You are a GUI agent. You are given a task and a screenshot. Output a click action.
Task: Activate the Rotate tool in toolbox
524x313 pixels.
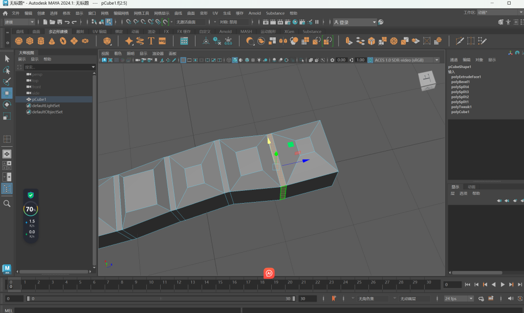(x=7, y=104)
